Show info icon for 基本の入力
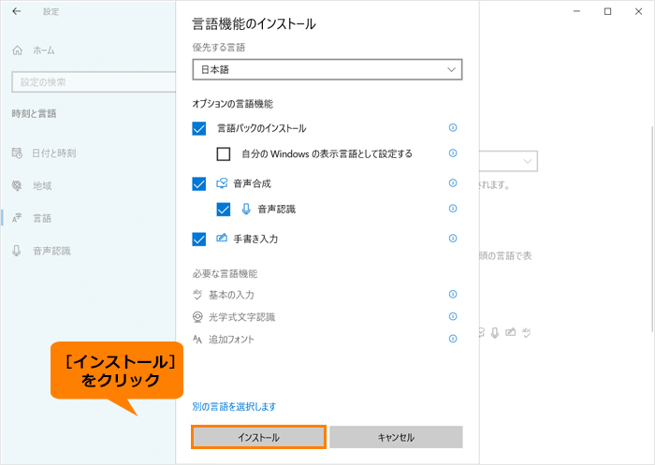This screenshot has height=465, width=655. 453,294
